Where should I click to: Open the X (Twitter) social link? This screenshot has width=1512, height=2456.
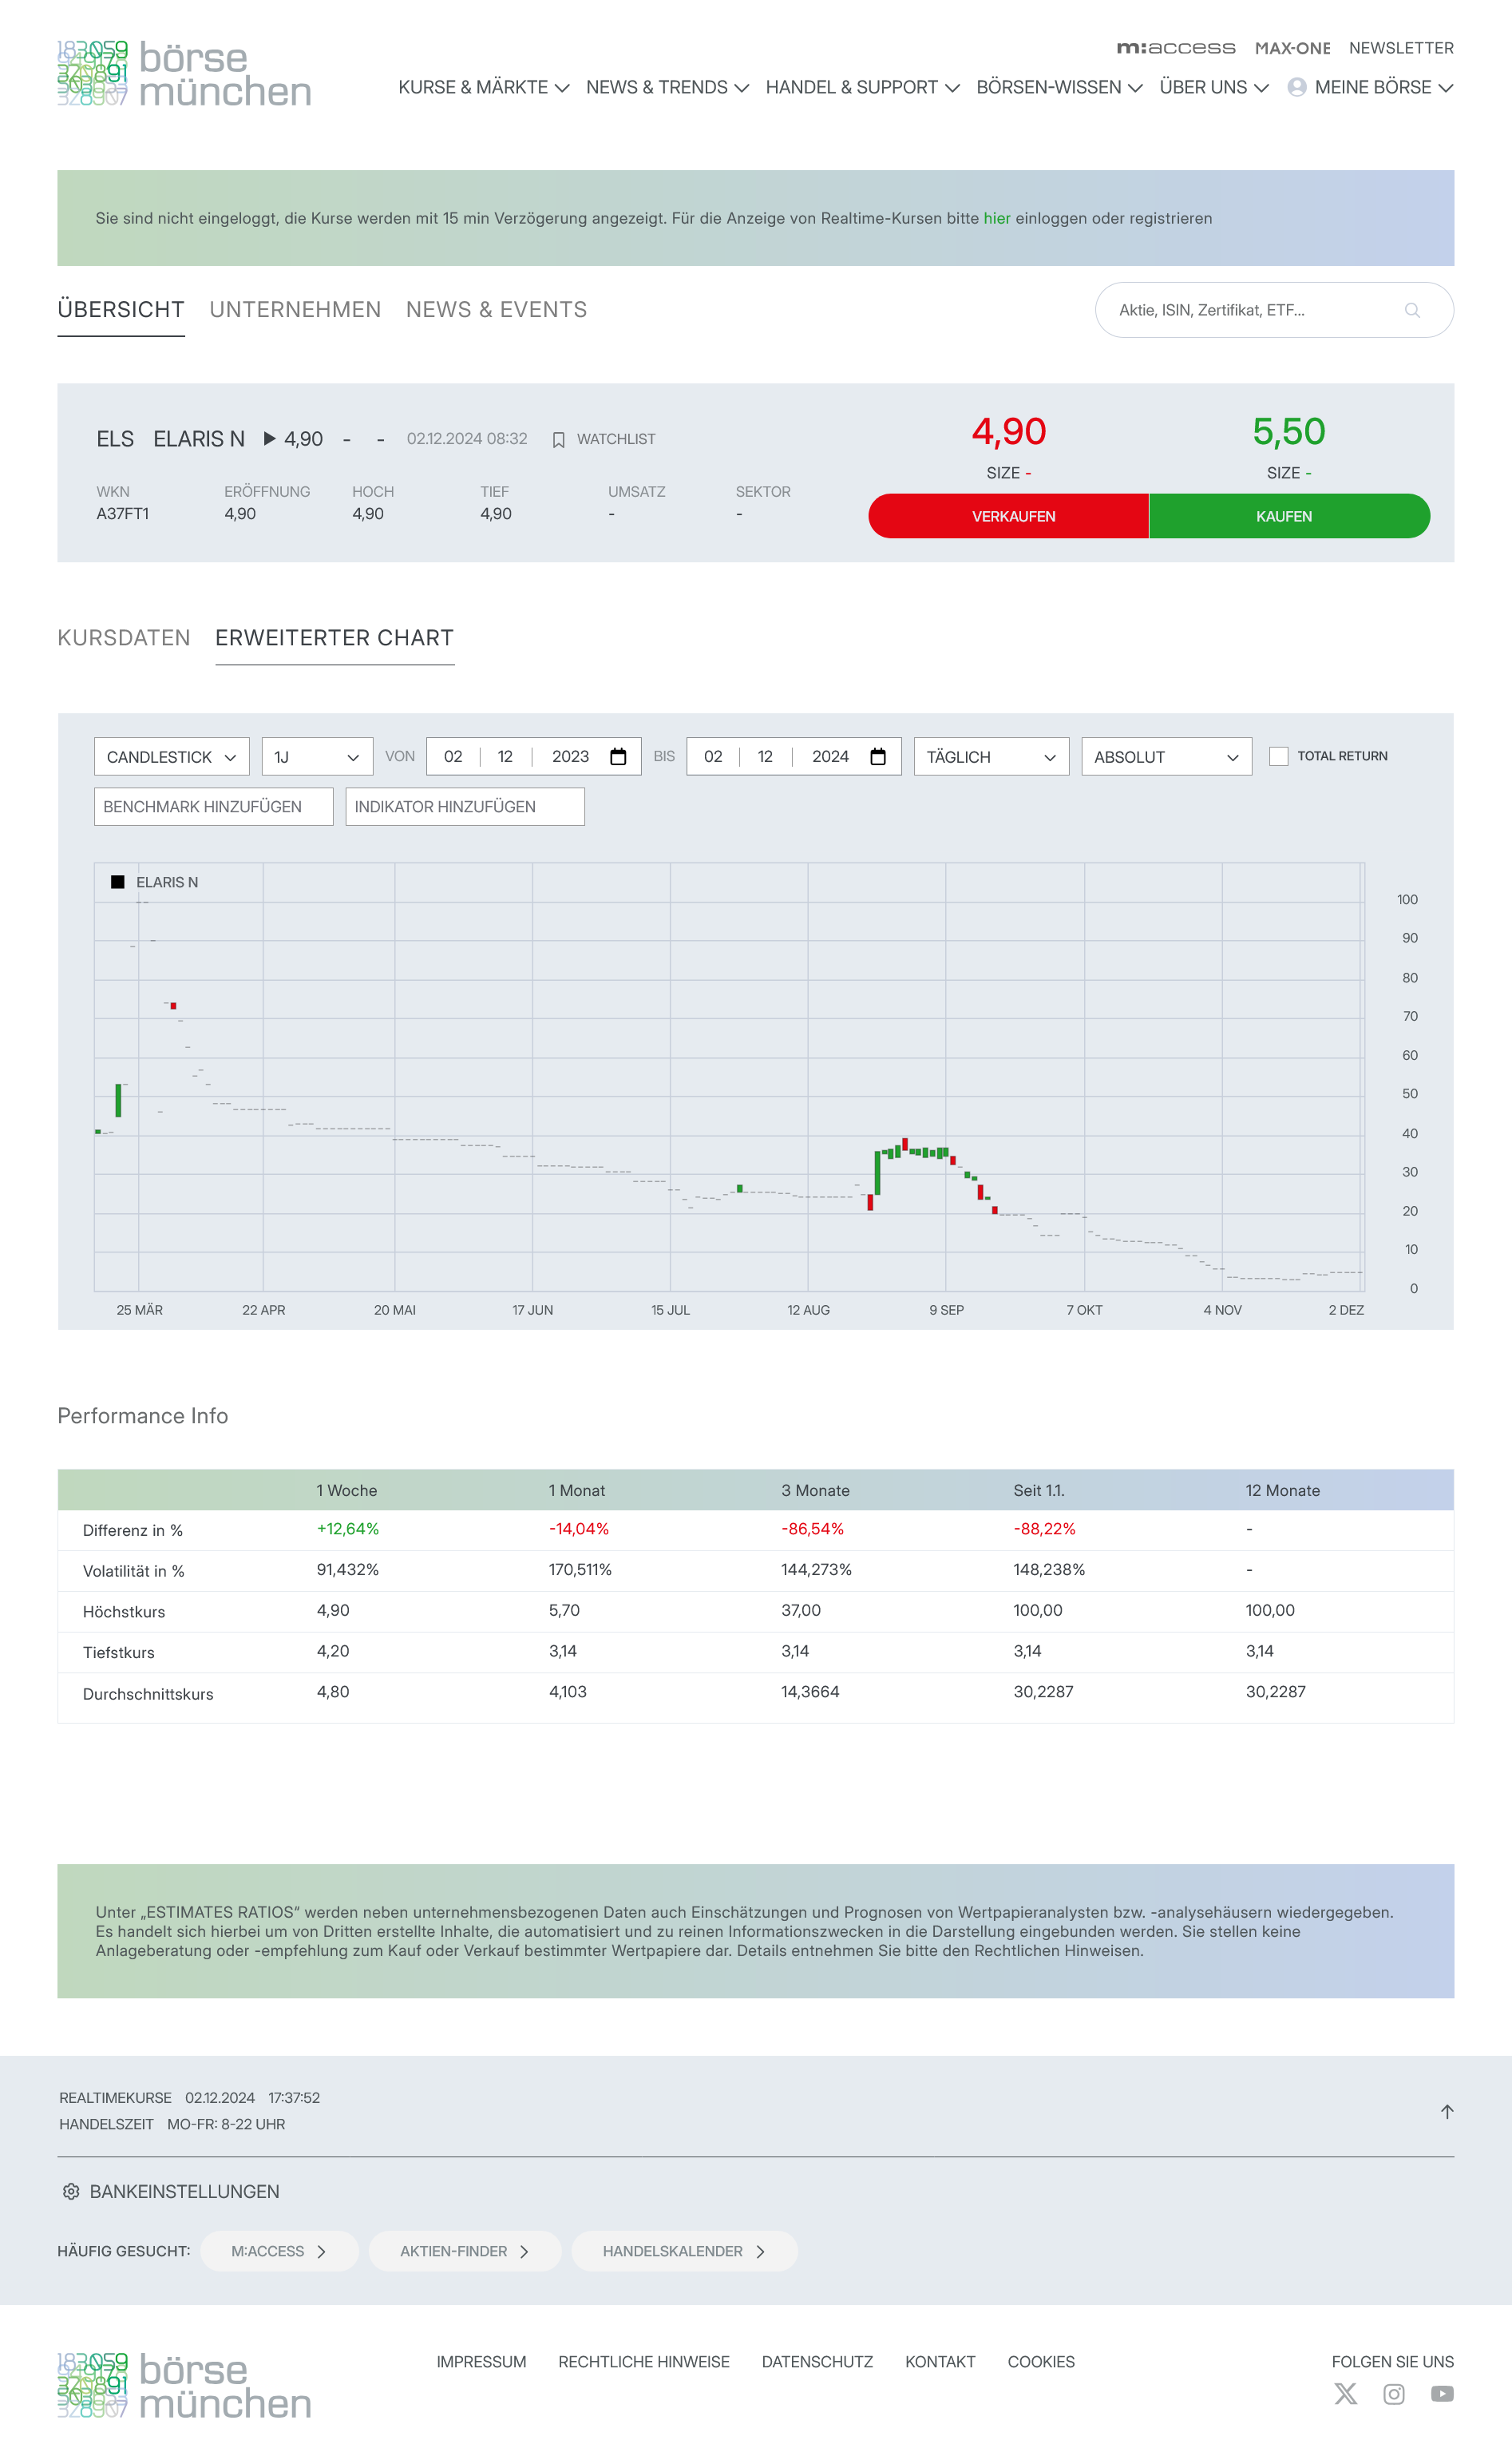click(x=1345, y=2393)
